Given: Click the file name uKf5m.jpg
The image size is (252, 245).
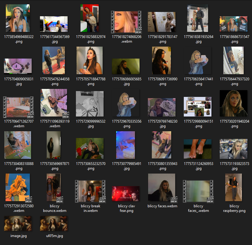Looking at the screenshot, I should click(x=55, y=236).
